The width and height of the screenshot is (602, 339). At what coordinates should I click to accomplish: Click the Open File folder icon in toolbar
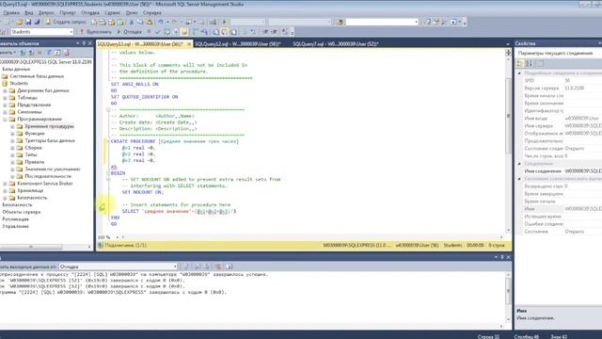[19, 22]
